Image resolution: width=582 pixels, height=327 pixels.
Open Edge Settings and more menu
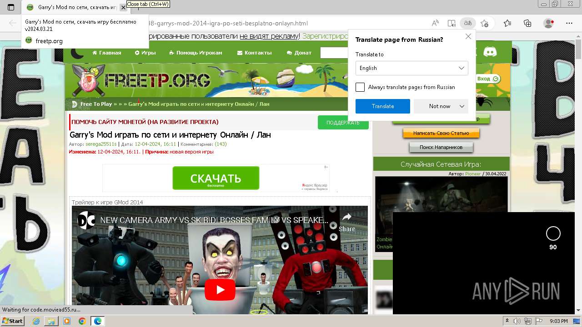pyautogui.click(x=569, y=23)
